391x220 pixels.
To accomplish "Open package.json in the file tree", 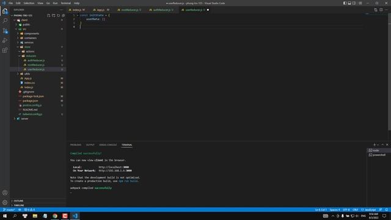I will (37, 101).
